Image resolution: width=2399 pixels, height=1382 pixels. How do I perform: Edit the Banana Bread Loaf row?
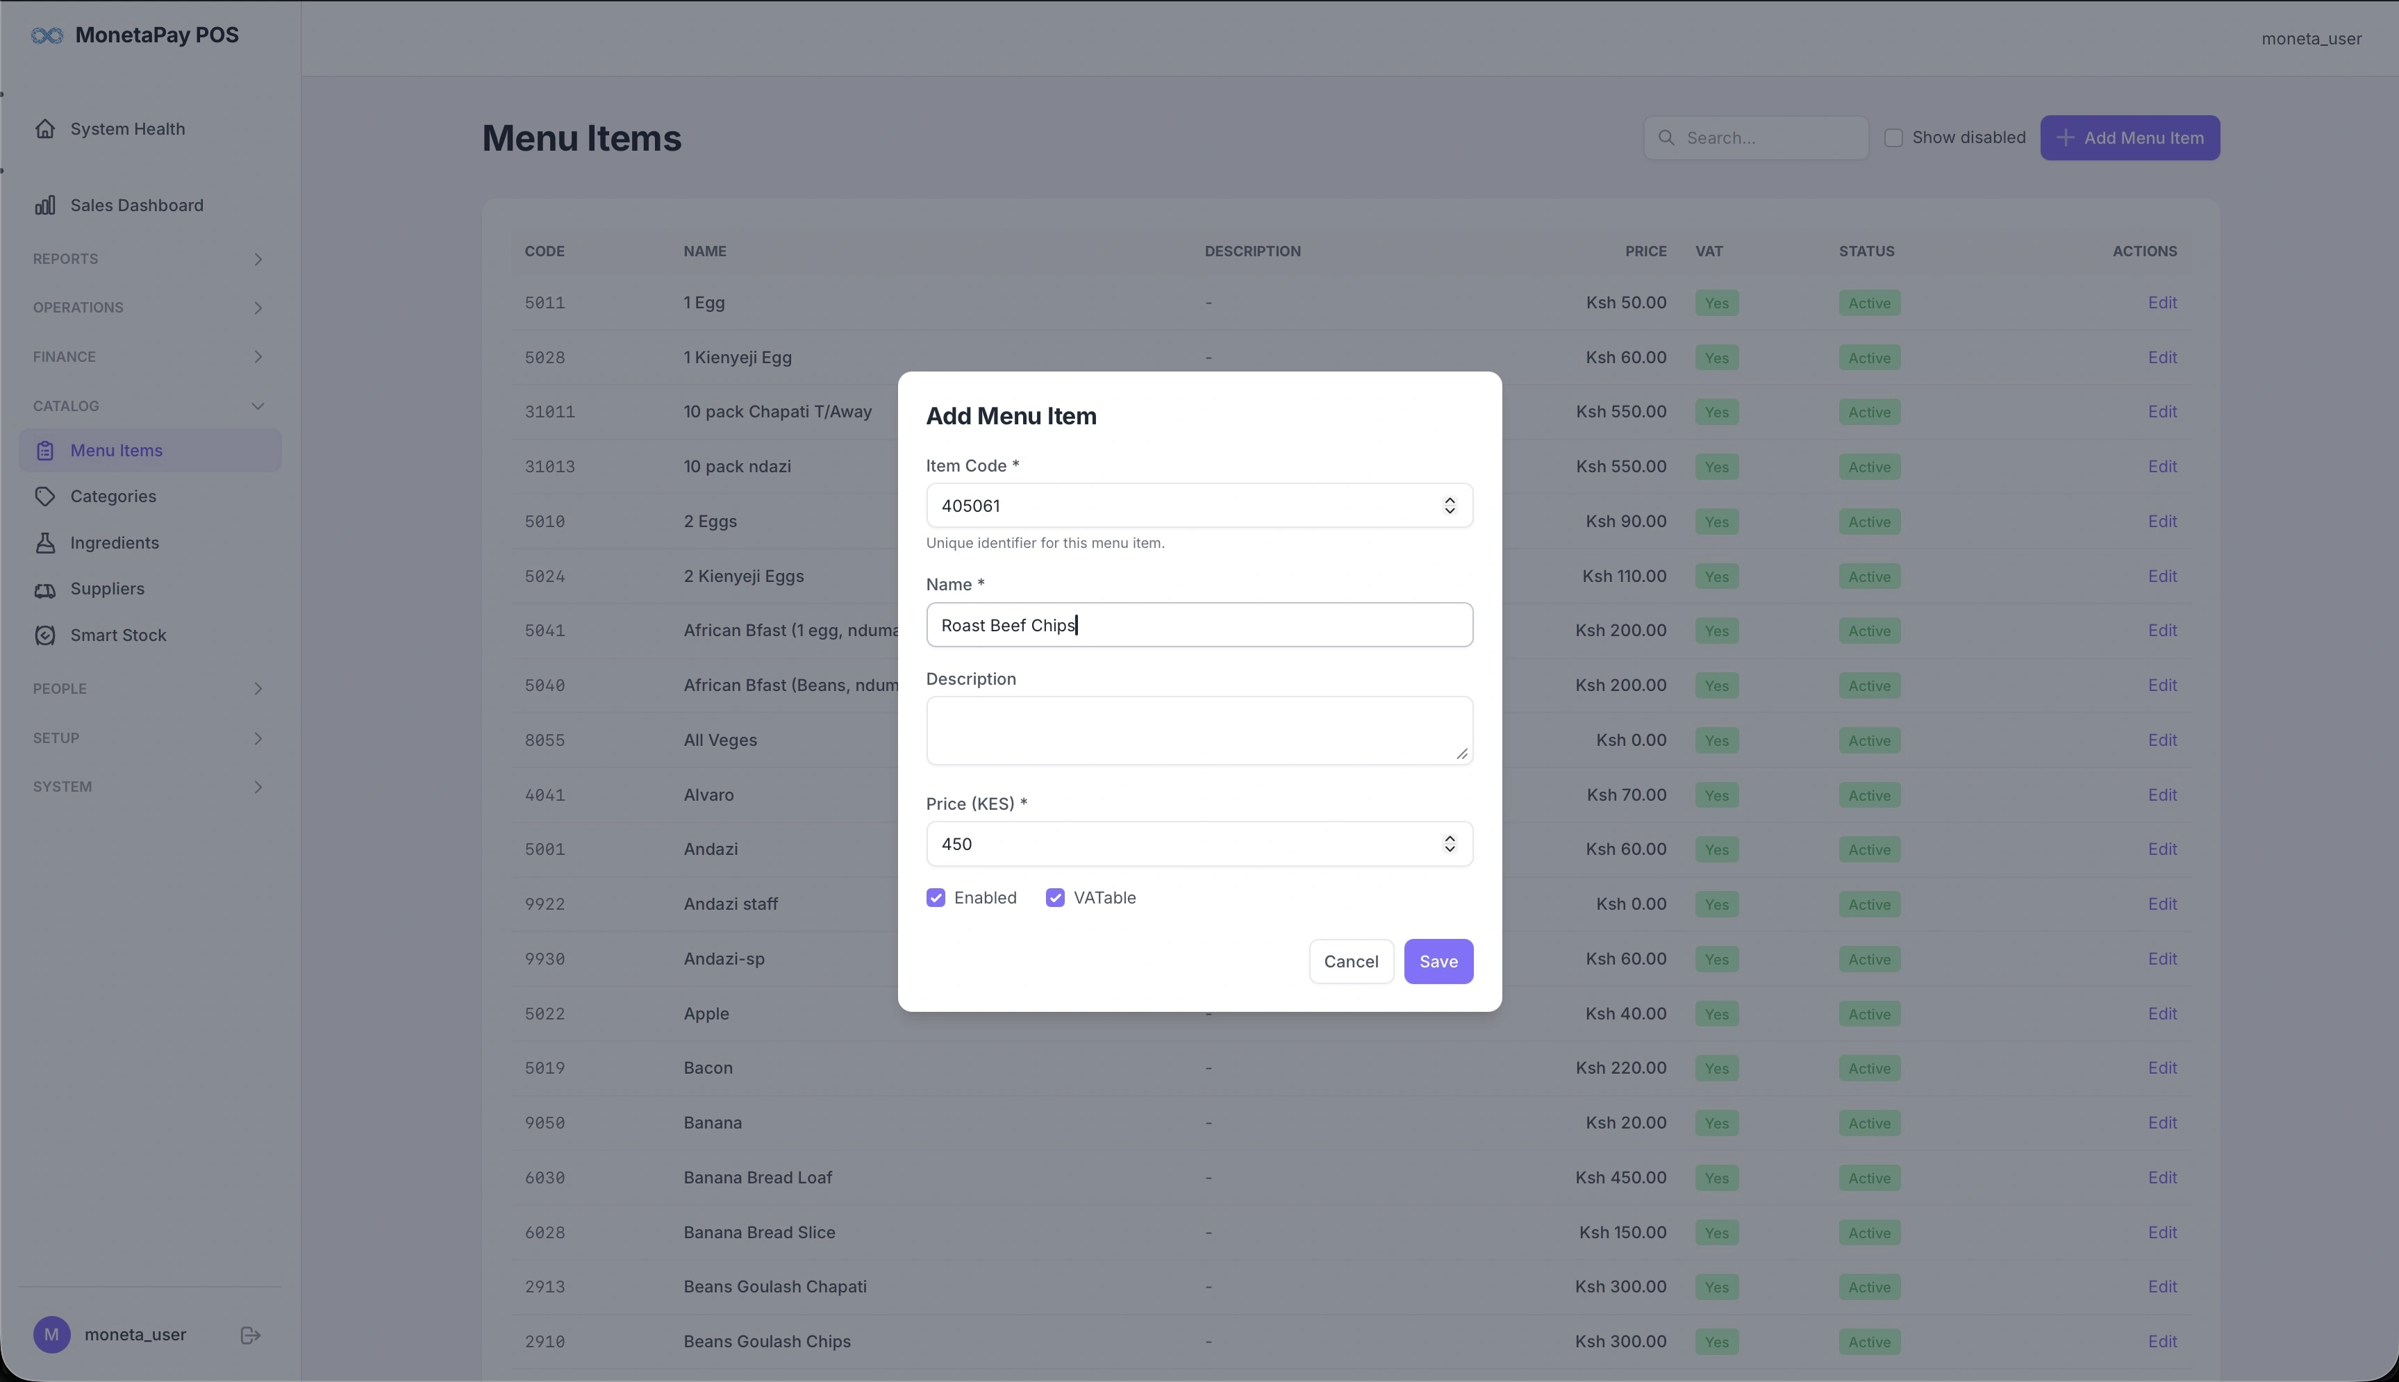pyautogui.click(x=2163, y=1178)
